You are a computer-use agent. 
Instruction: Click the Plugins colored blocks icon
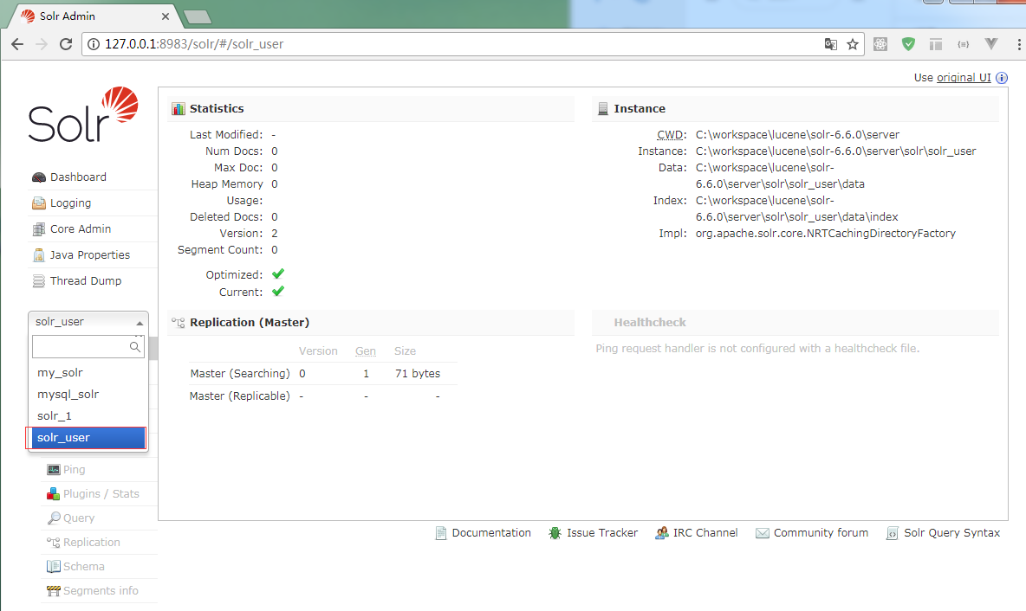54,494
